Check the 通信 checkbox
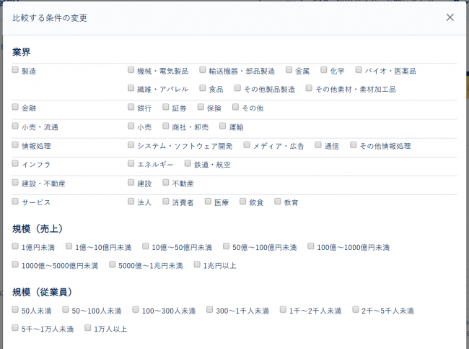 (x=318, y=145)
